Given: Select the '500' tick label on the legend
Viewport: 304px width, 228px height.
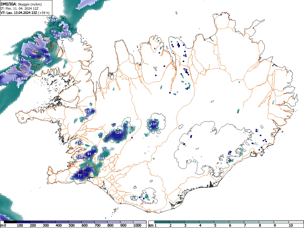Looking at the screenshot, I should (x=71, y=226).
